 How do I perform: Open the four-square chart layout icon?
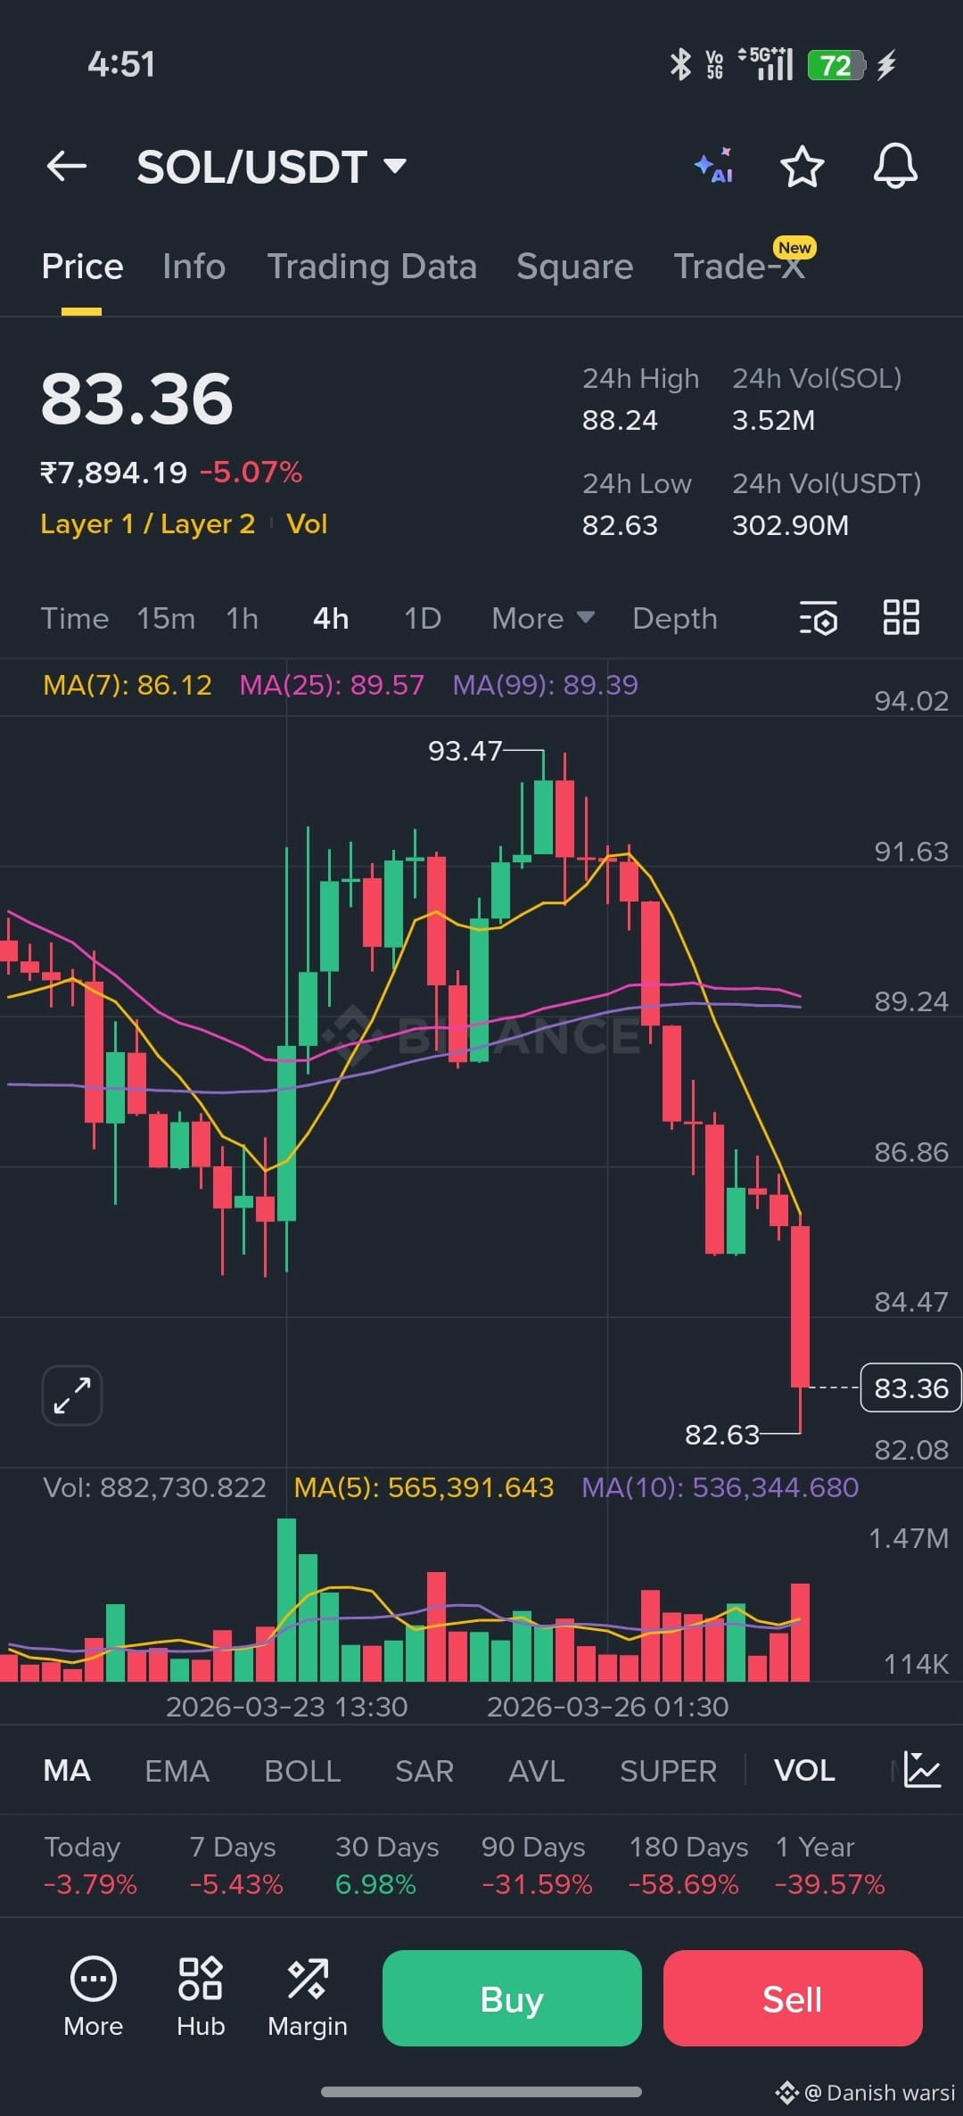click(901, 617)
